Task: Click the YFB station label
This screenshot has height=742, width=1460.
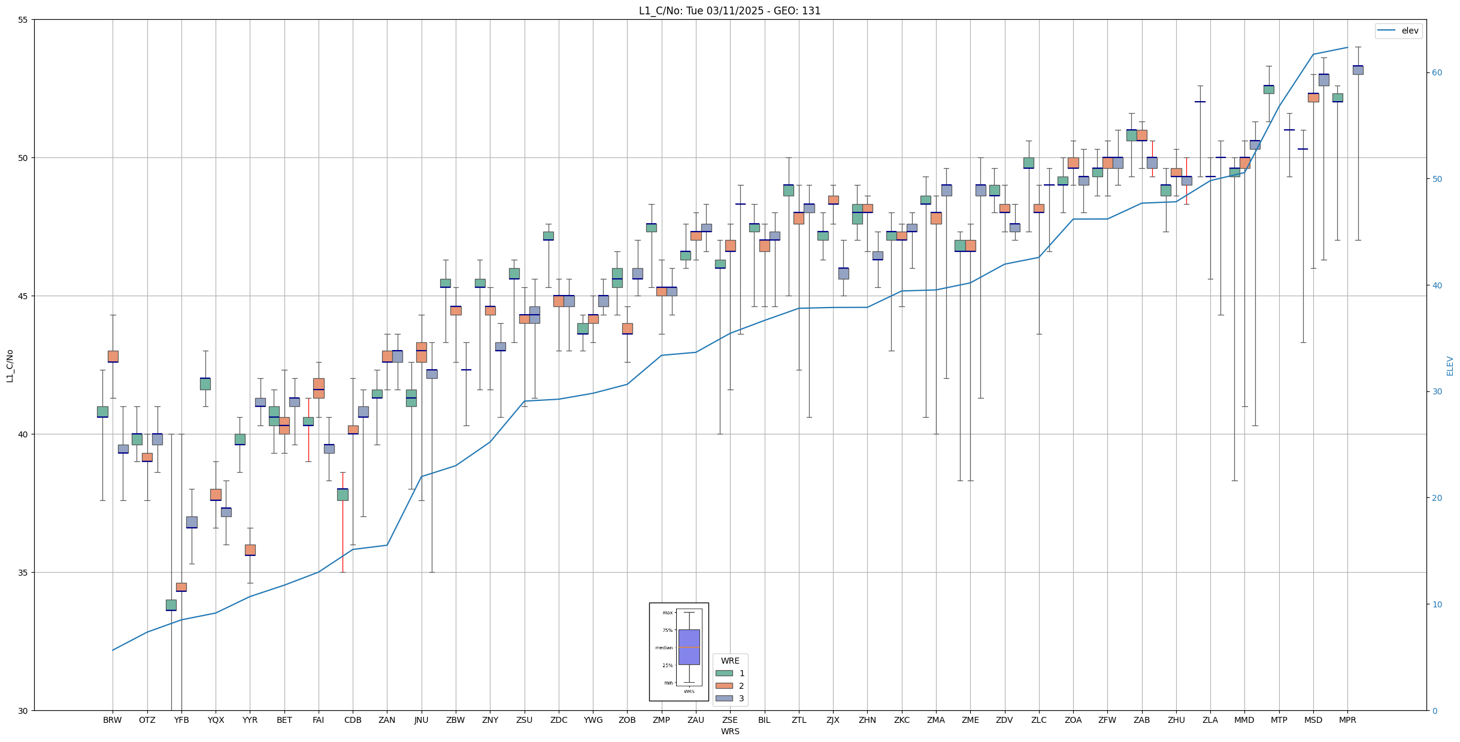Action: click(x=181, y=720)
